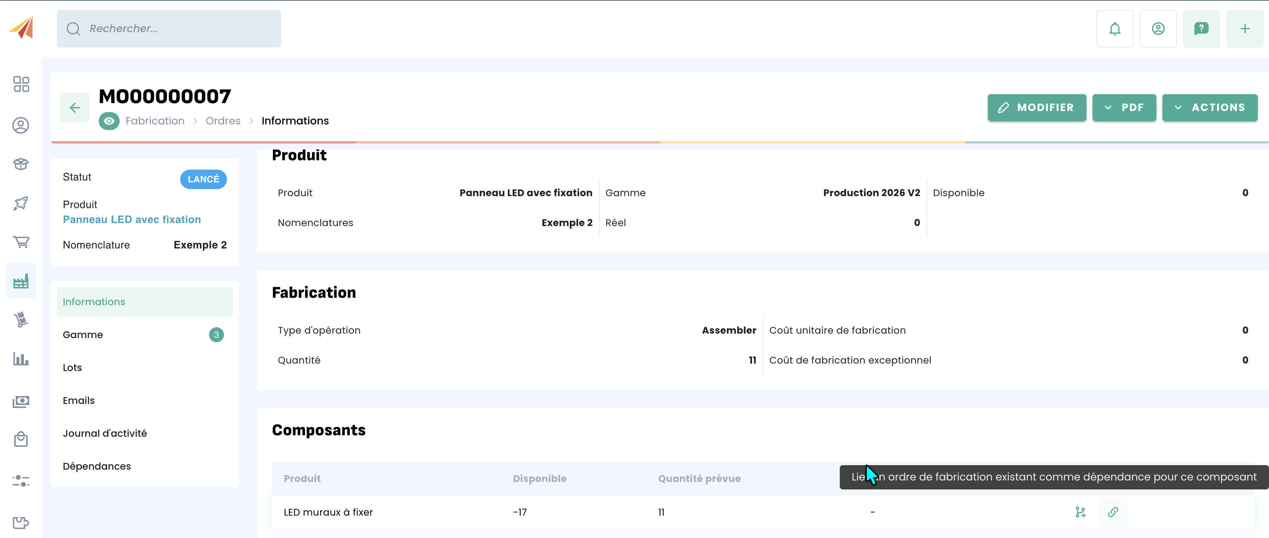Click the link existing order icon
The image size is (1269, 538).
(x=1112, y=512)
